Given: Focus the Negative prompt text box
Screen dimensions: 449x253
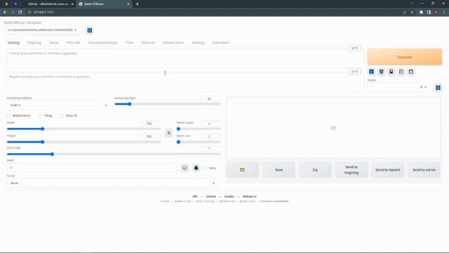Looking at the screenshot, I should (x=185, y=83).
